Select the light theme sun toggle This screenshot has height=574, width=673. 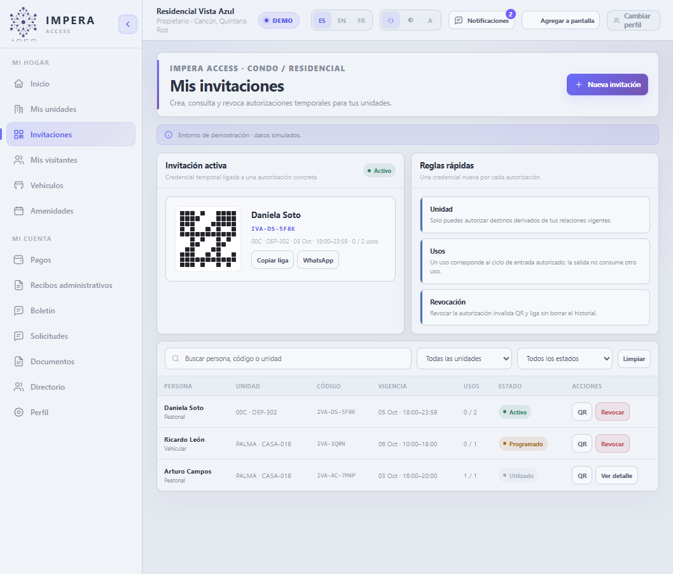pyautogui.click(x=391, y=20)
